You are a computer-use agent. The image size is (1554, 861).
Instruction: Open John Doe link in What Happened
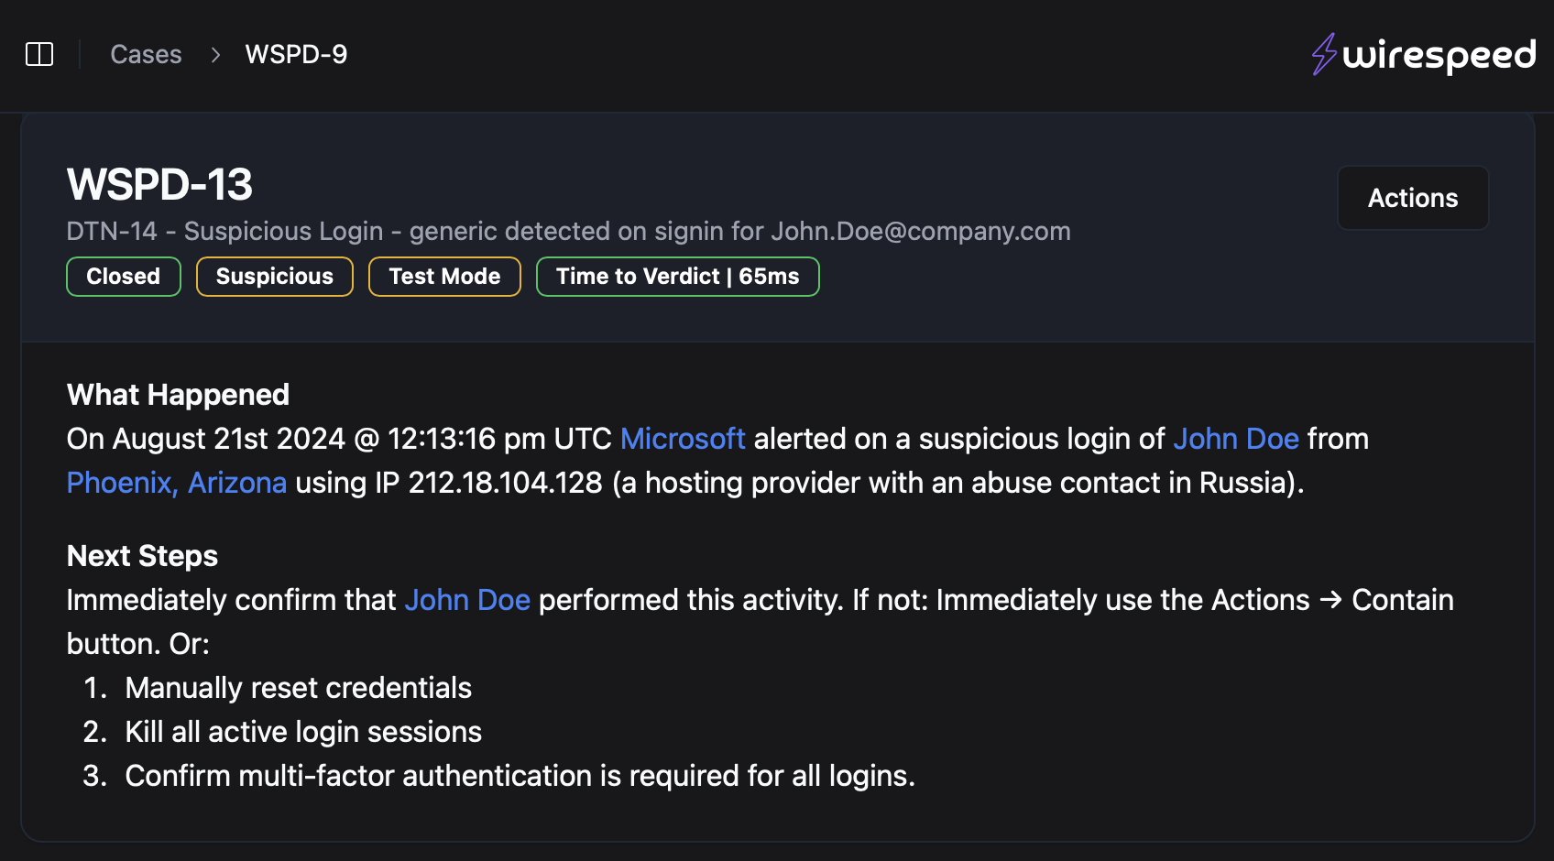tap(1235, 439)
